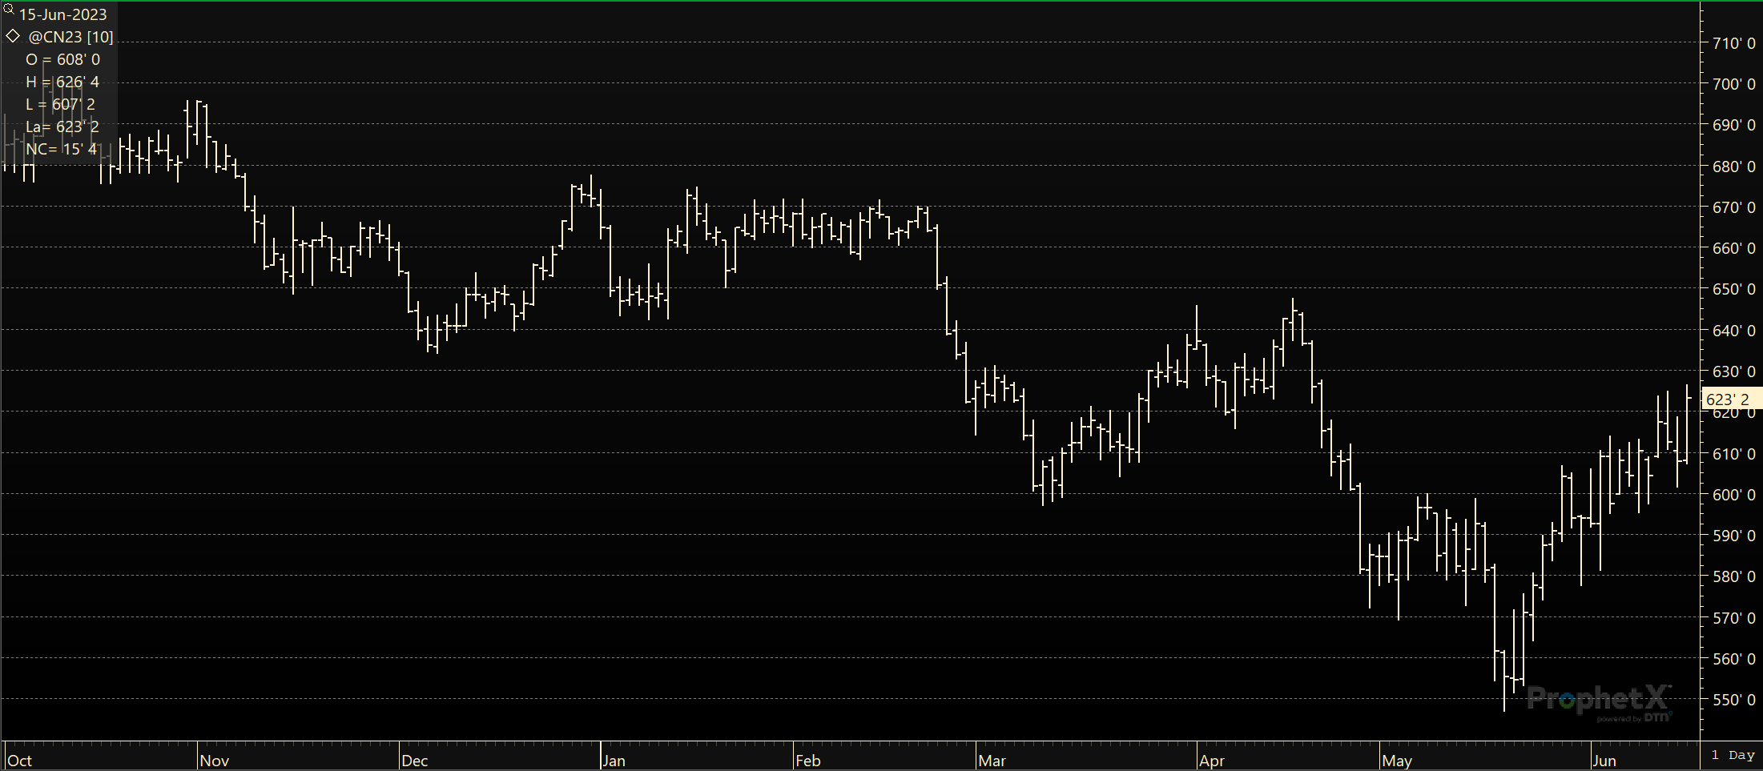
Task: Click the Jan label on time axis
Action: point(614,761)
